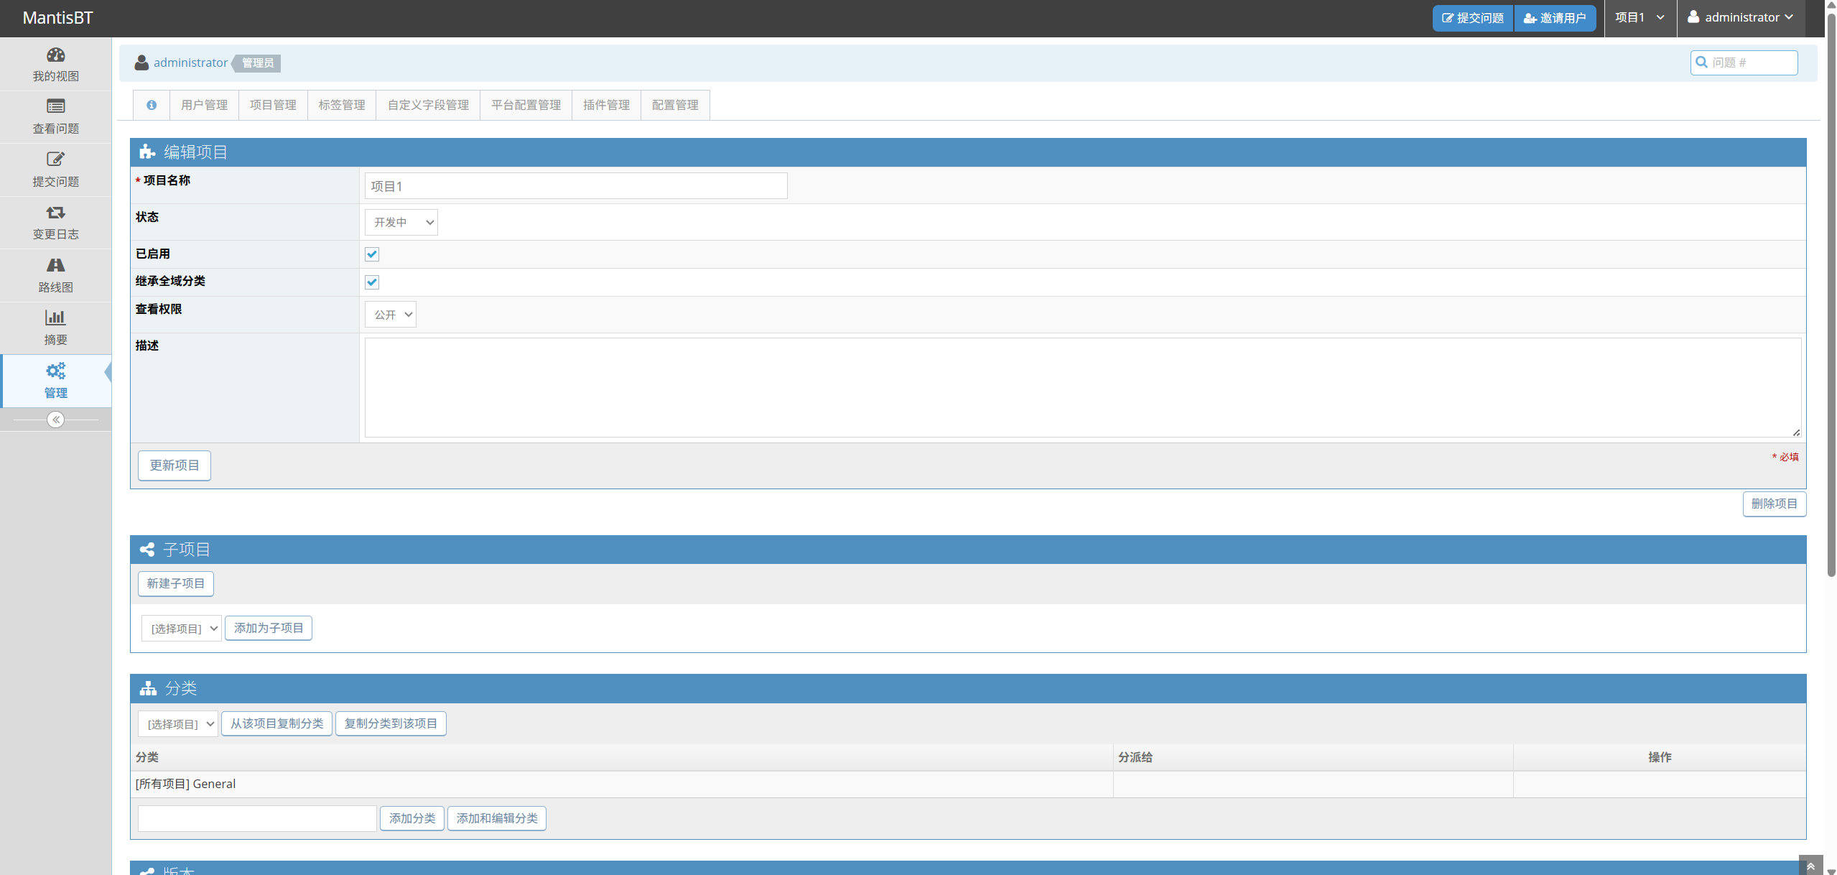Image resolution: width=1837 pixels, height=875 pixels.
Task: Click the info icon tab
Action: 152,105
